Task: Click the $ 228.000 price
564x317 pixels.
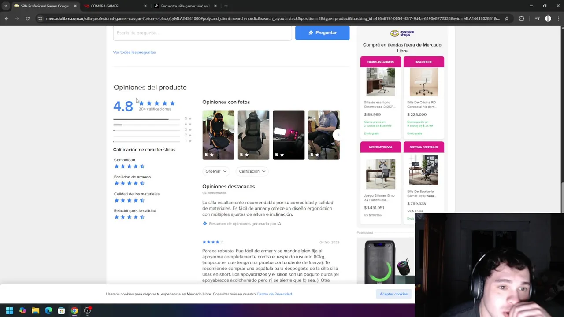Action: tap(417, 114)
